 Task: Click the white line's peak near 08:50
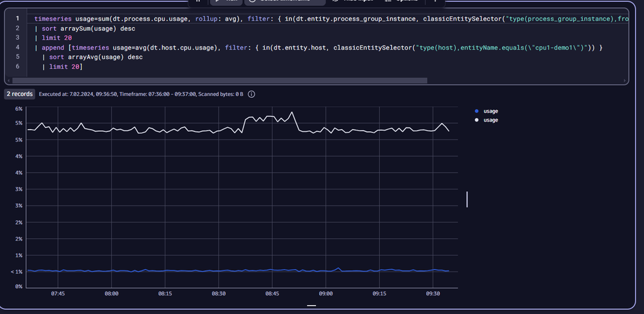point(292,113)
